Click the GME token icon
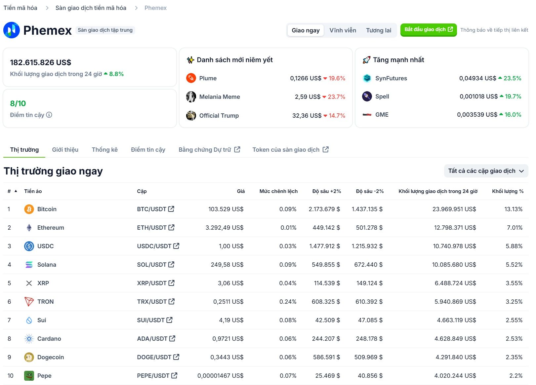The width and height of the screenshot is (536, 385). 367,115
